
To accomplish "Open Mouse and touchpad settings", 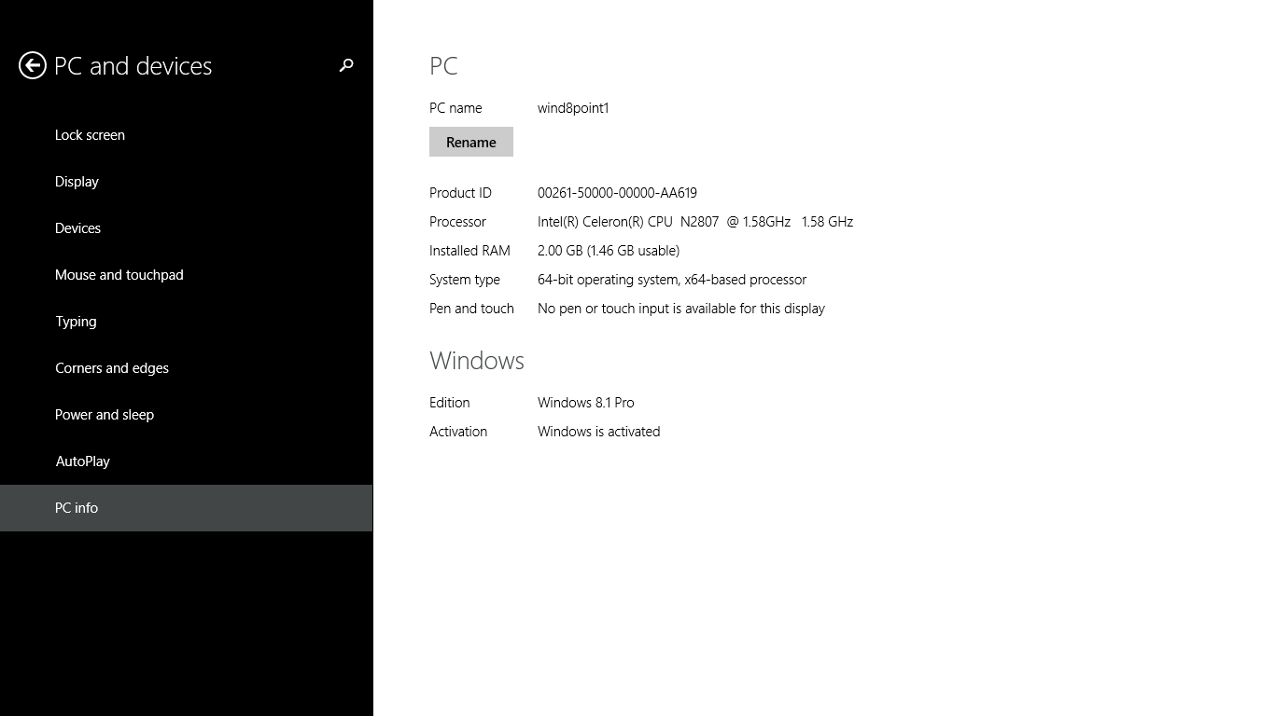I will pos(187,275).
